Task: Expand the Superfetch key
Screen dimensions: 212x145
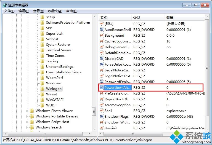Action: coord(38,34)
